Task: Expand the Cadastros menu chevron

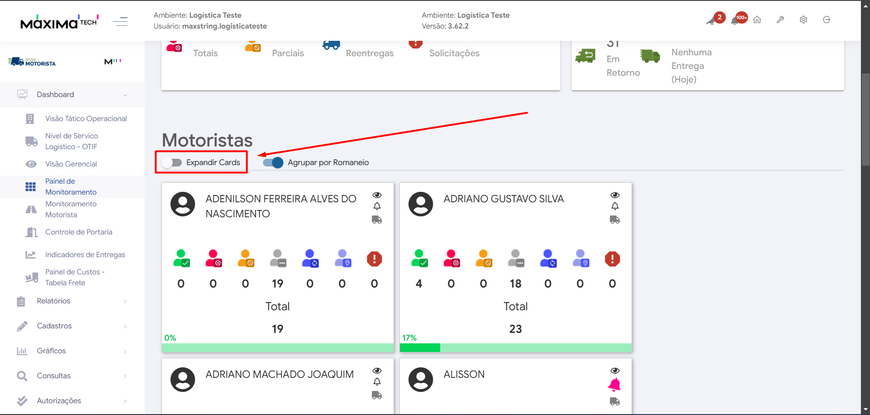Action: coord(125,327)
